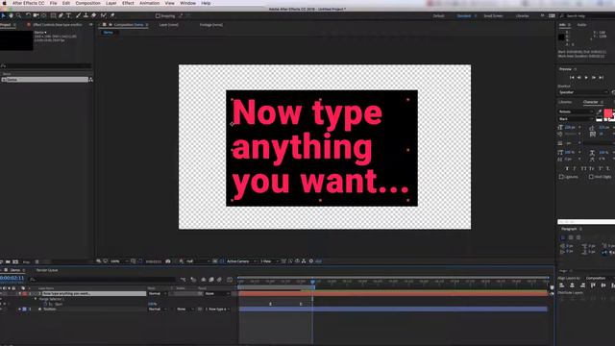
Task: Select the Demo composition in Project panel
Action: (x=45, y=80)
